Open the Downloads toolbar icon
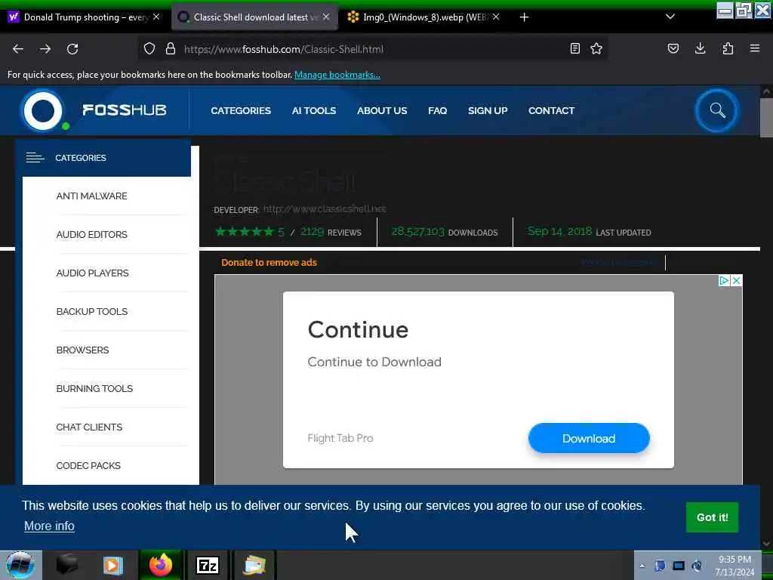 tap(700, 49)
